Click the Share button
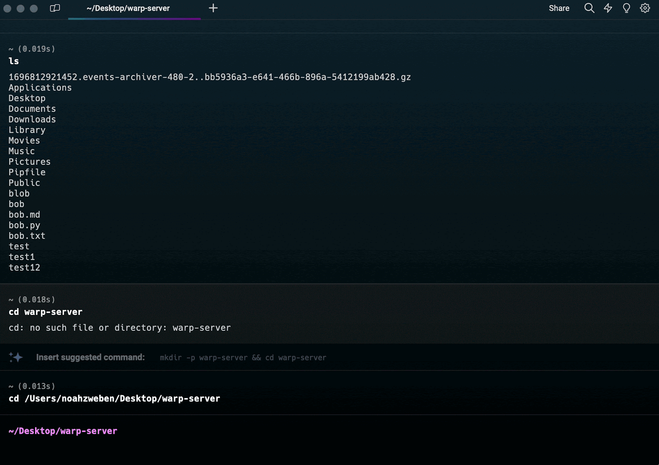Screen dimensions: 659x465 559,8
